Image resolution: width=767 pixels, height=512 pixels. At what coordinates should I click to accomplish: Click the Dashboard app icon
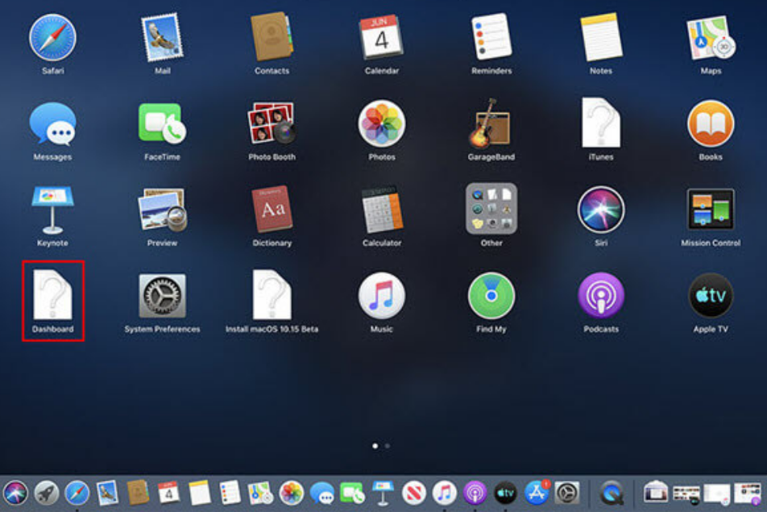(x=52, y=296)
